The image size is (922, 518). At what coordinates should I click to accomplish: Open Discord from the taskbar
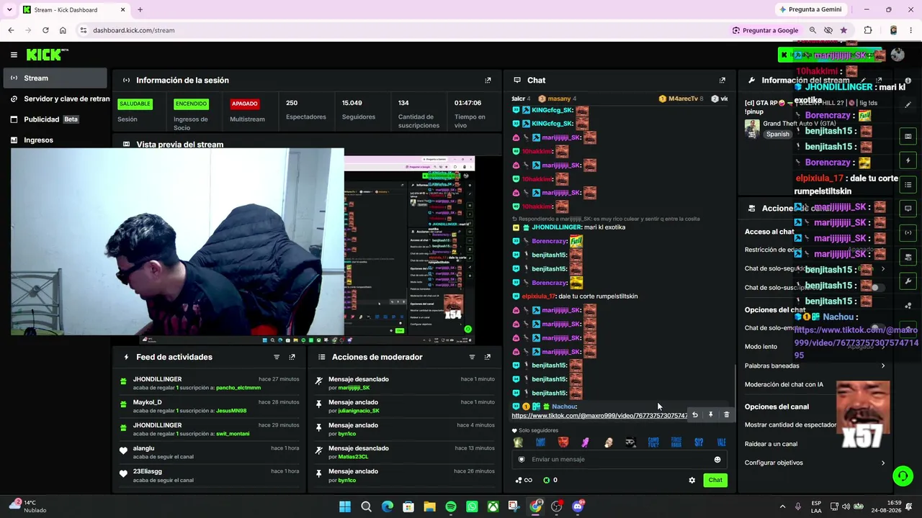click(578, 506)
